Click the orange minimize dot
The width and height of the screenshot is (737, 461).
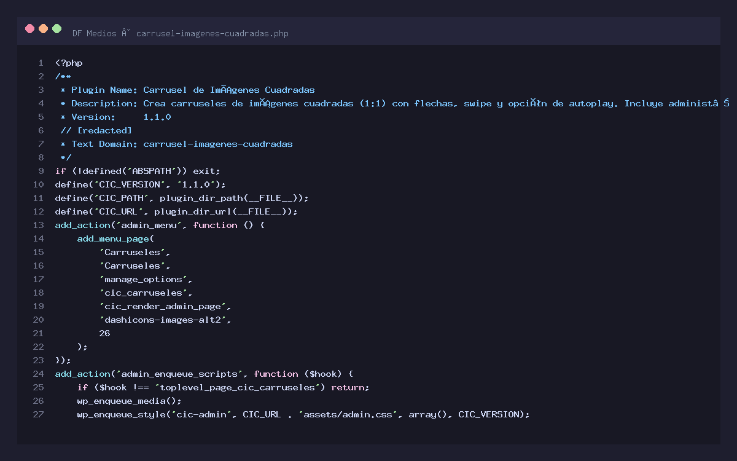point(43,28)
